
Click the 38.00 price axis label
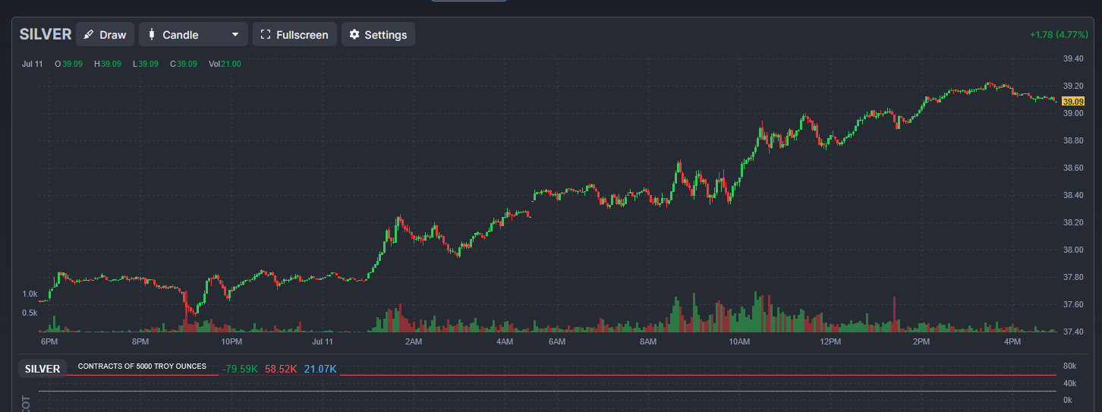coord(1073,250)
